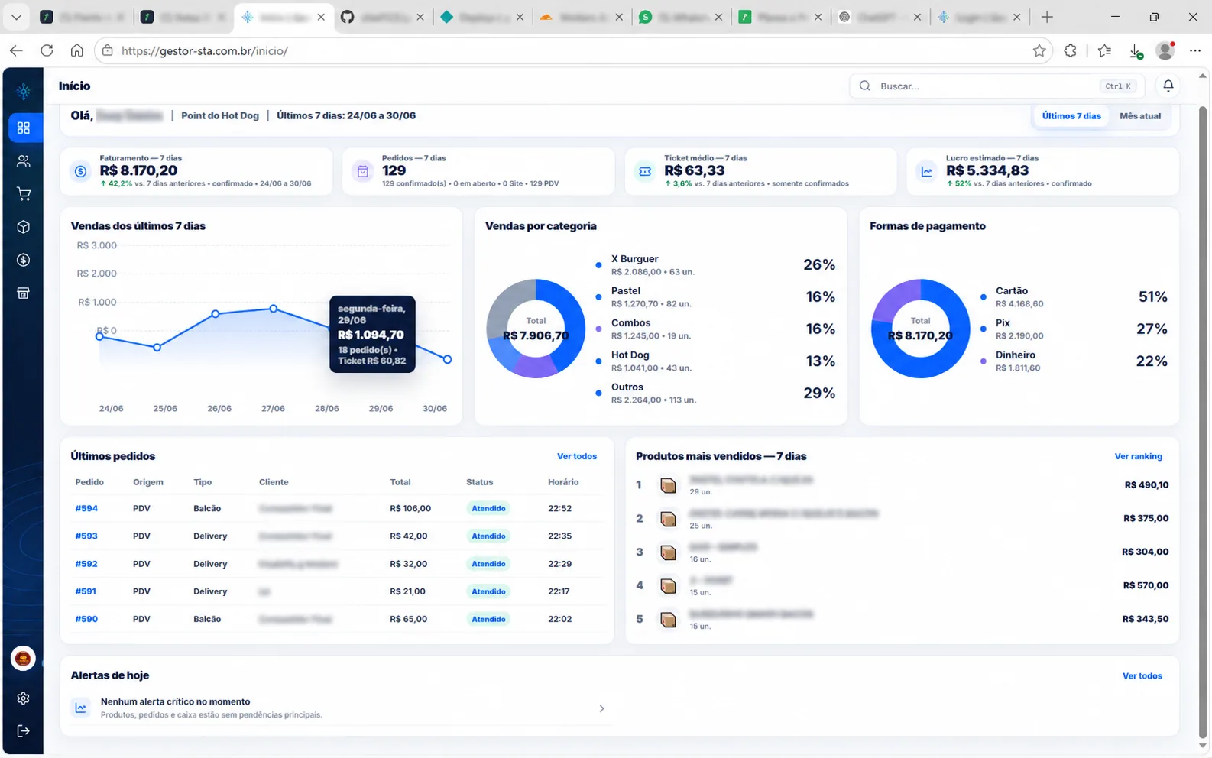Switch to Últimos 7 dias period
The width and height of the screenshot is (1212, 758).
1071,116
